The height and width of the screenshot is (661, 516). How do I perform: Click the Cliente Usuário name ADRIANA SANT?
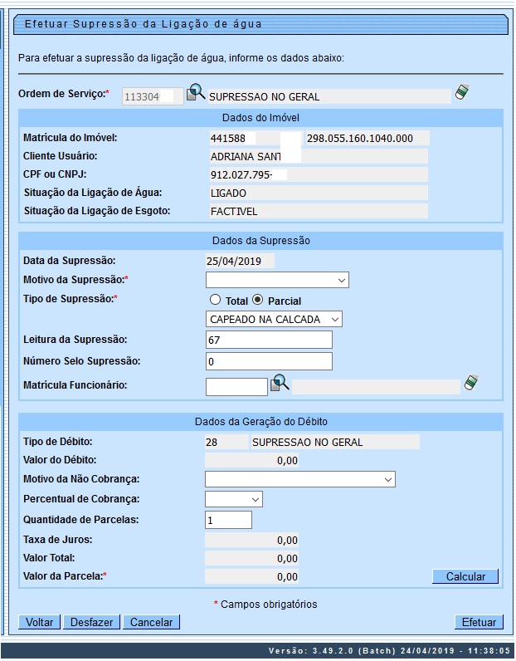(319, 156)
